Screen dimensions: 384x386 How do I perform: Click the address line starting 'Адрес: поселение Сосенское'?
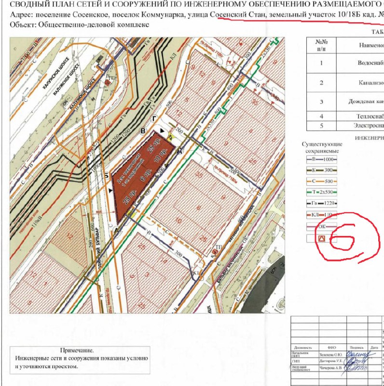click(x=197, y=14)
